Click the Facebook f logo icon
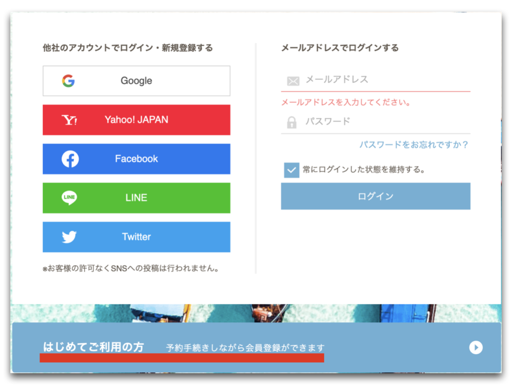 pyautogui.click(x=70, y=159)
